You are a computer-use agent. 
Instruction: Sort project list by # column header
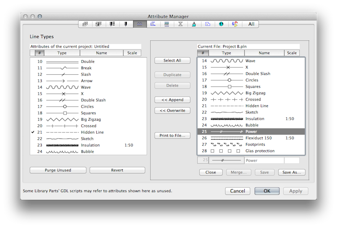coord(39,53)
